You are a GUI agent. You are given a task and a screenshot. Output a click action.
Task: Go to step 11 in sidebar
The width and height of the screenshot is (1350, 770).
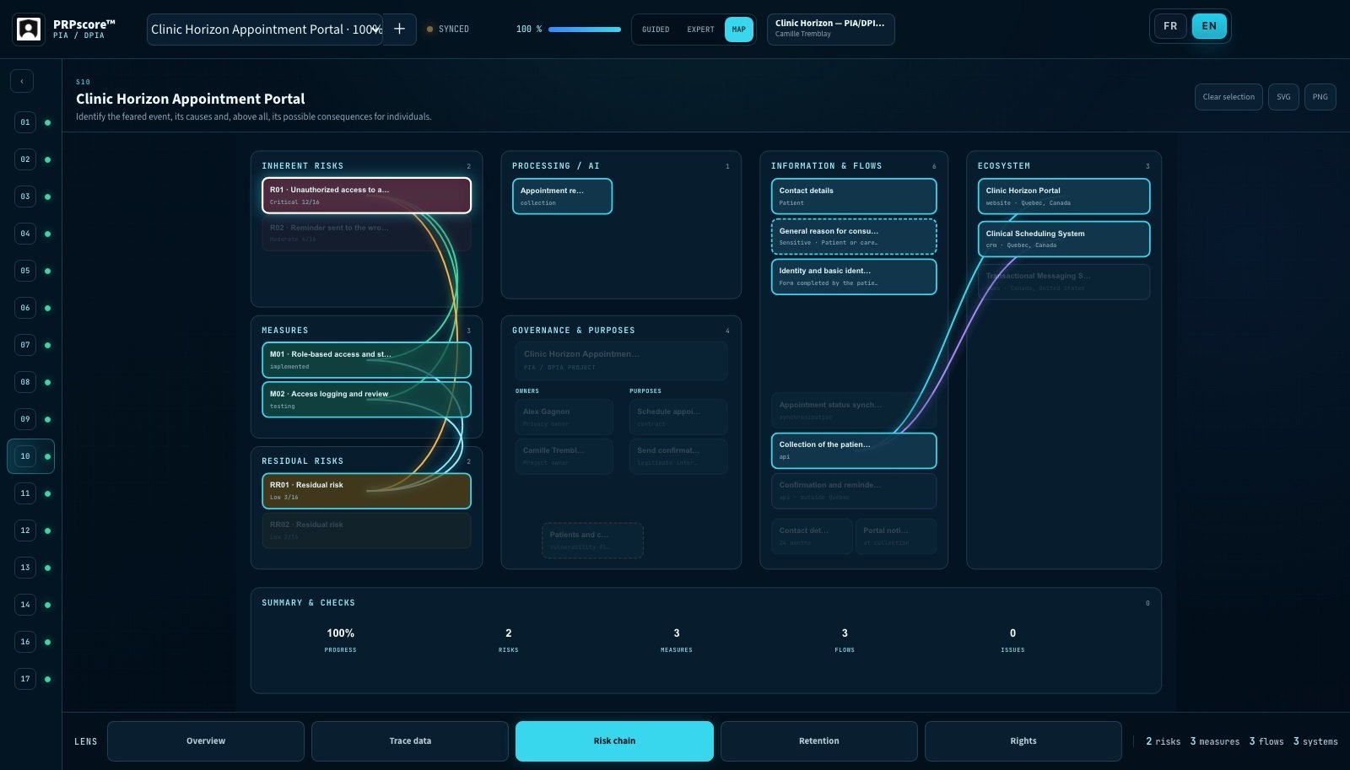25,493
